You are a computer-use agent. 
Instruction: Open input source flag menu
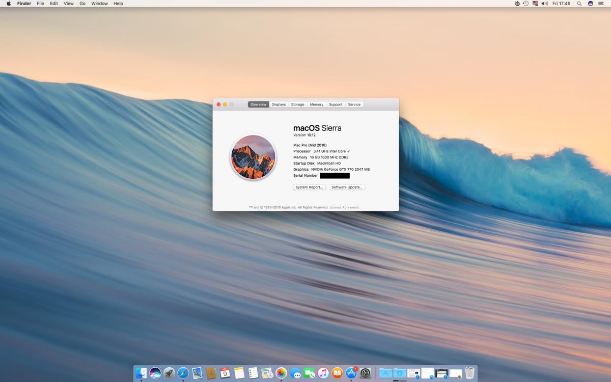click(535, 4)
